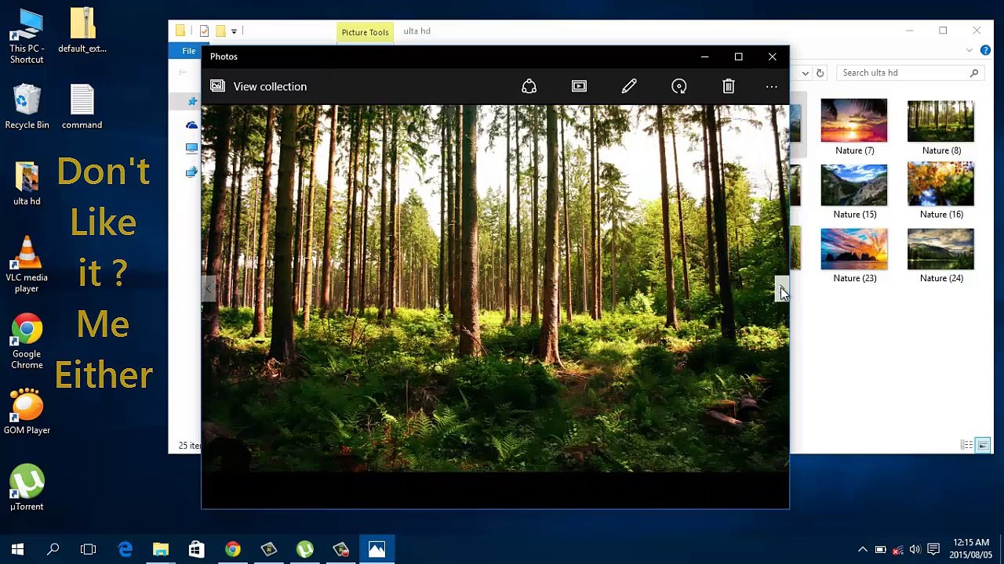Image resolution: width=1004 pixels, height=564 pixels.
Task: Open View collection in Photos
Action: (x=259, y=86)
